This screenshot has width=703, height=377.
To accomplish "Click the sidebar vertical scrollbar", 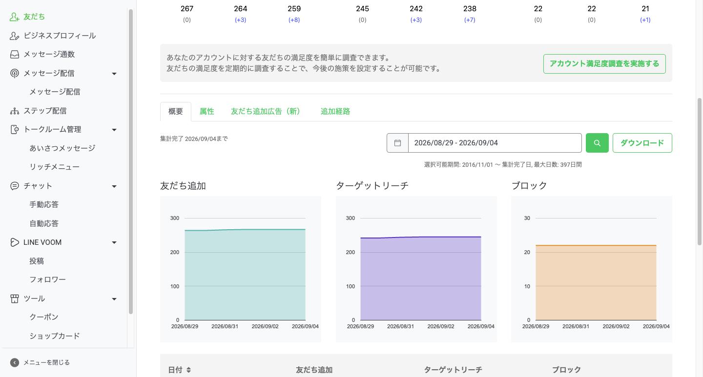I will click(130, 161).
